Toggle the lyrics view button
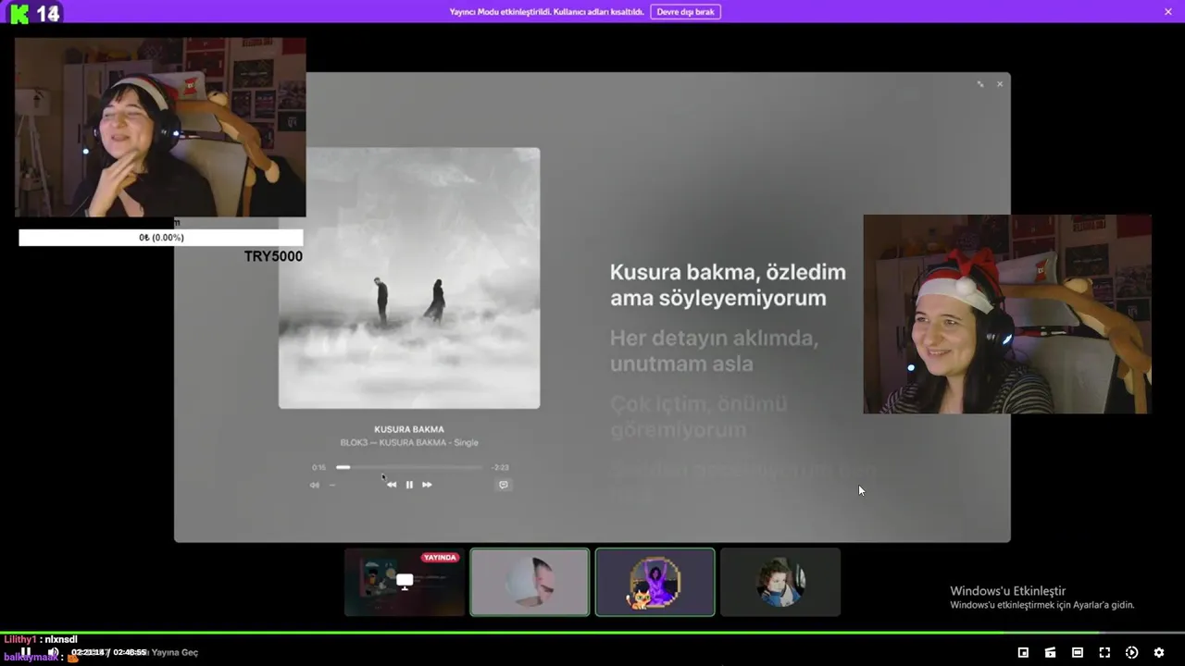The image size is (1185, 666). tap(504, 485)
